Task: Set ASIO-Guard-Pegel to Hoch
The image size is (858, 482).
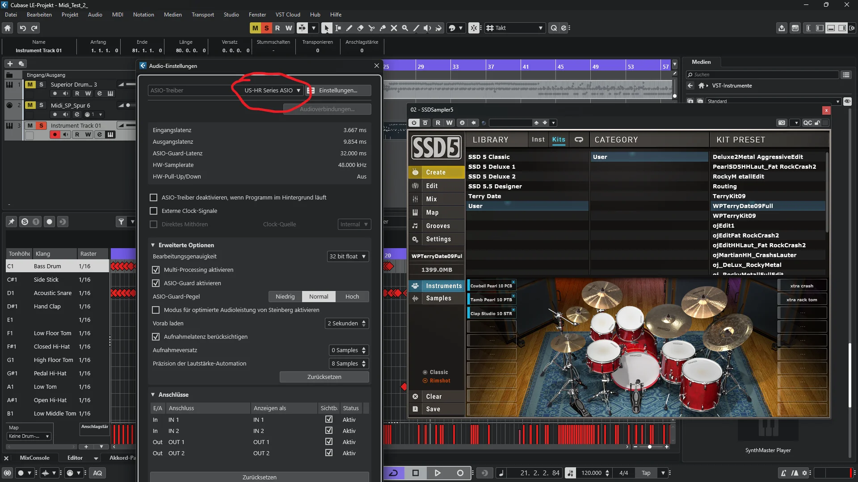Action: [x=352, y=296]
